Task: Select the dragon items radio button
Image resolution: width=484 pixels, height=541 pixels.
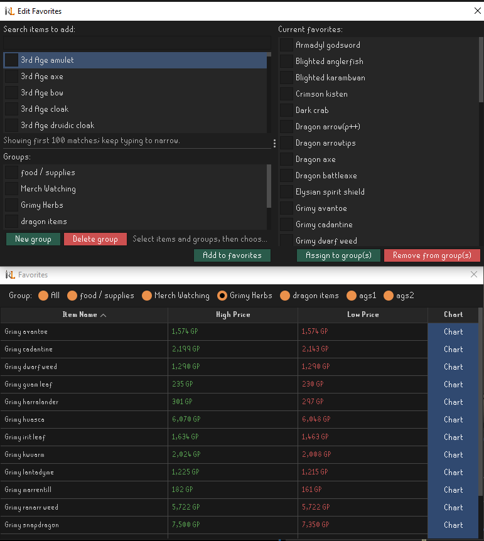Action: tap(285, 296)
